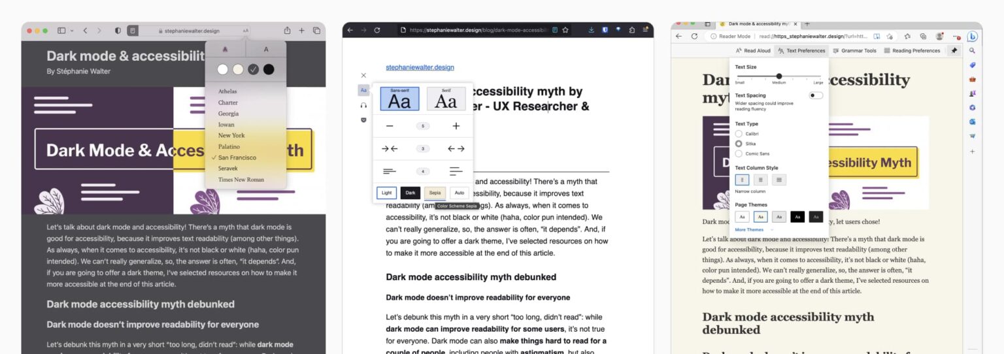Increase font size with plus icon
The image size is (1004, 354).
(456, 126)
